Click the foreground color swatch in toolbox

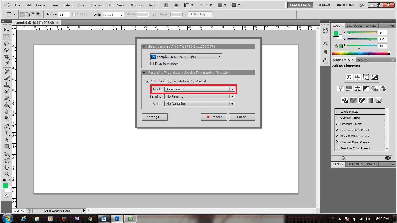[5, 186]
